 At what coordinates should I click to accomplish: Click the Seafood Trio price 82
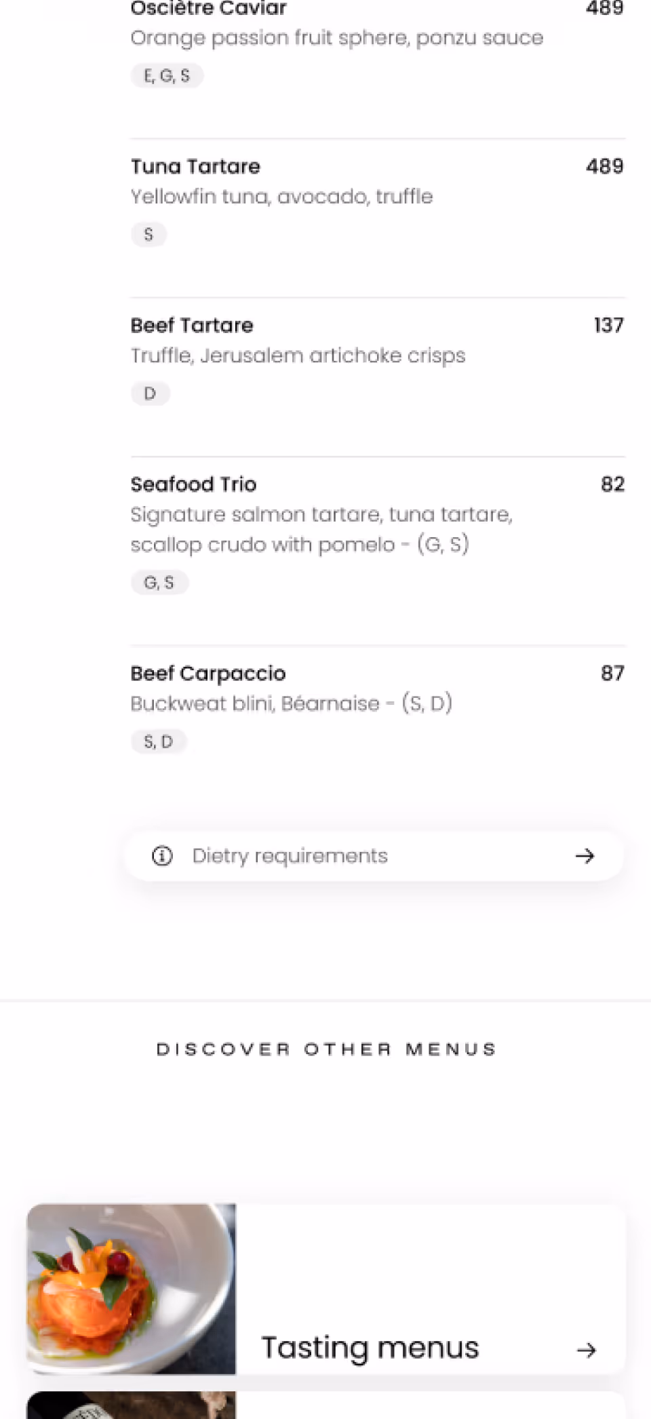point(612,484)
